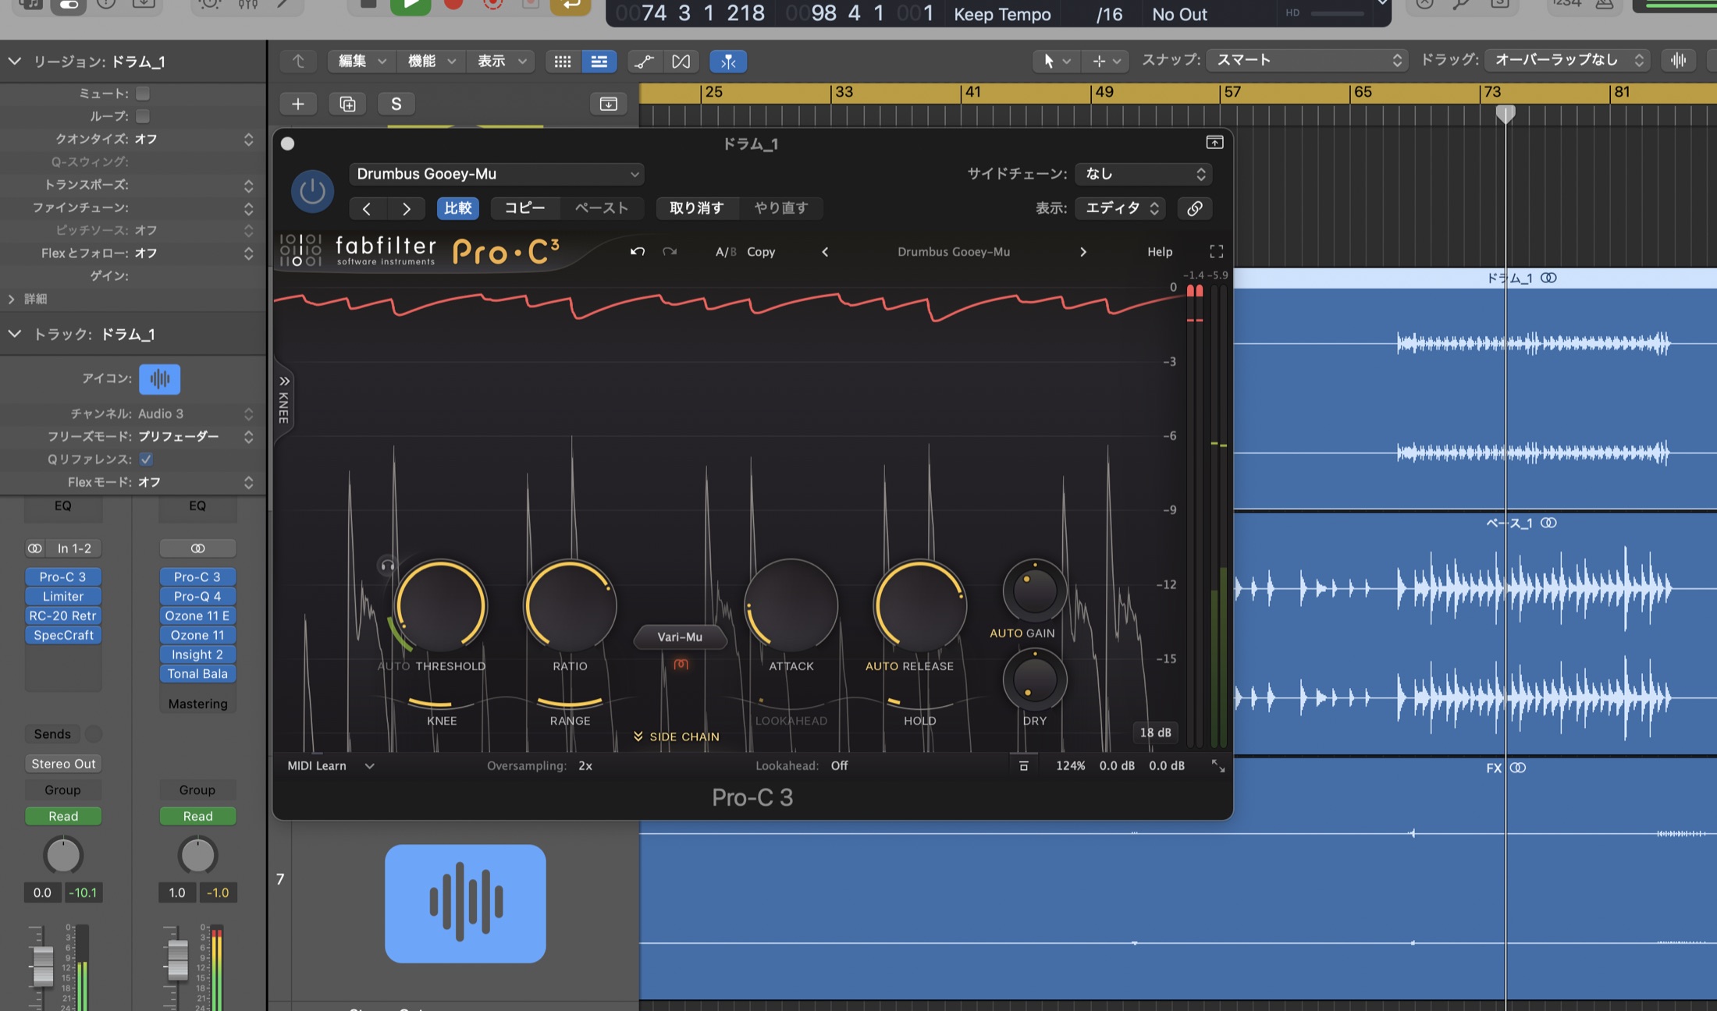The width and height of the screenshot is (1717, 1011).
Task: Click the blue catch playhead icon
Action: (x=728, y=61)
